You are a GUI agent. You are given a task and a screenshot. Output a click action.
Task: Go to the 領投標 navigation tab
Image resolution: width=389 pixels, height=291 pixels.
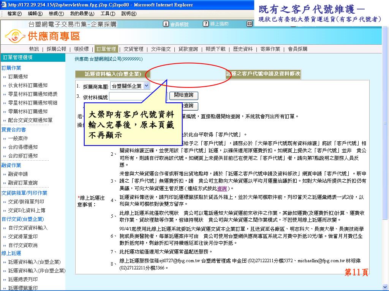pos(81,49)
